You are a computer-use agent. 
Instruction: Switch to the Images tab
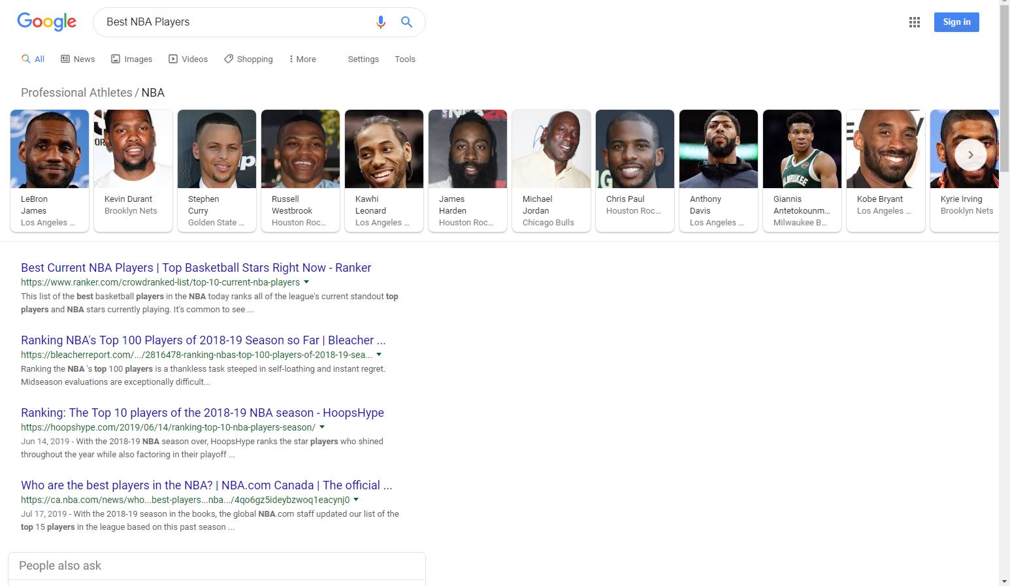131,59
